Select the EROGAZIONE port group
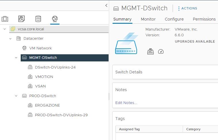The image size is (218, 140). click(47, 105)
